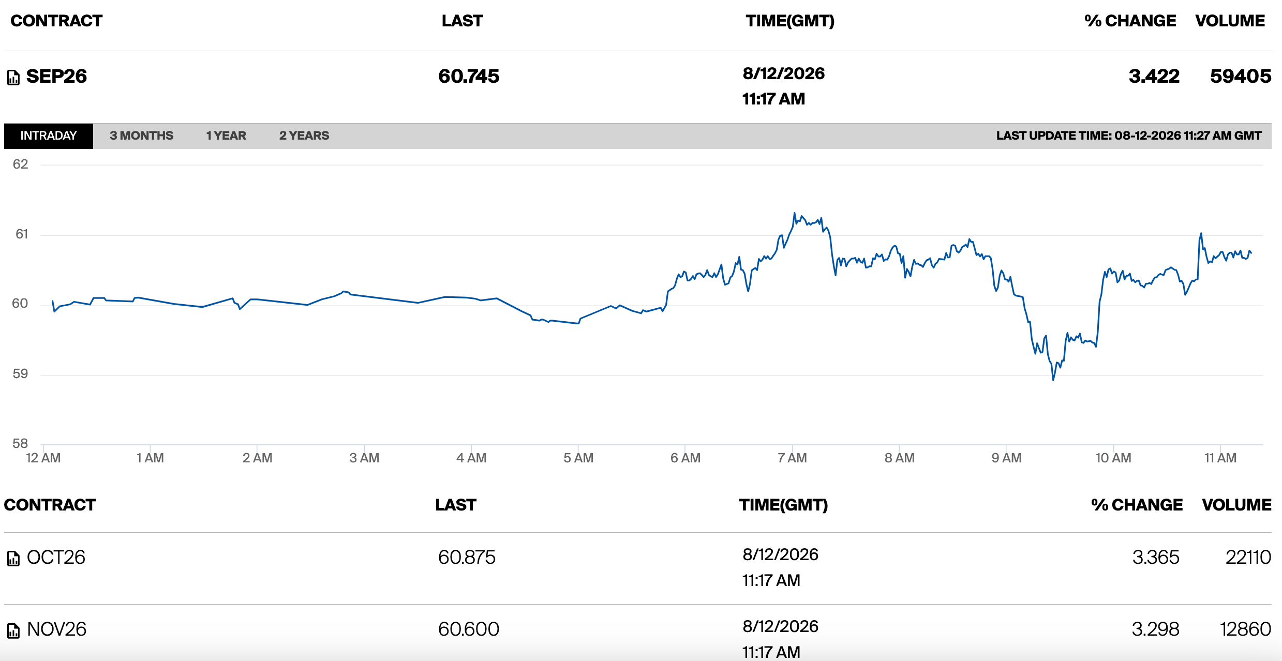Switch to the 1 YEAR chart view
This screenshot has height=661, width=1282.
[x=226, y=136]
